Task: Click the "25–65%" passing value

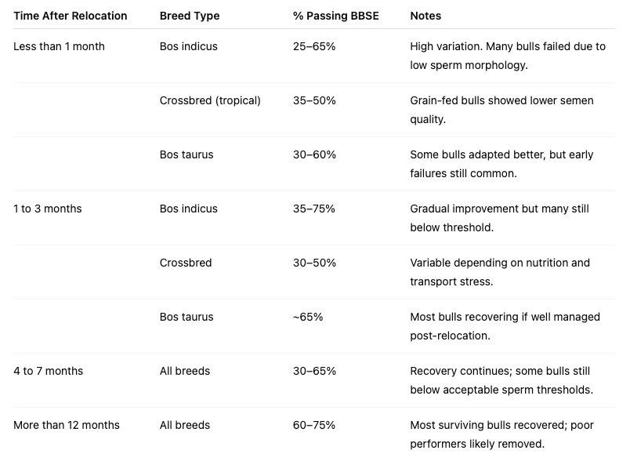Action: [313, 46]
